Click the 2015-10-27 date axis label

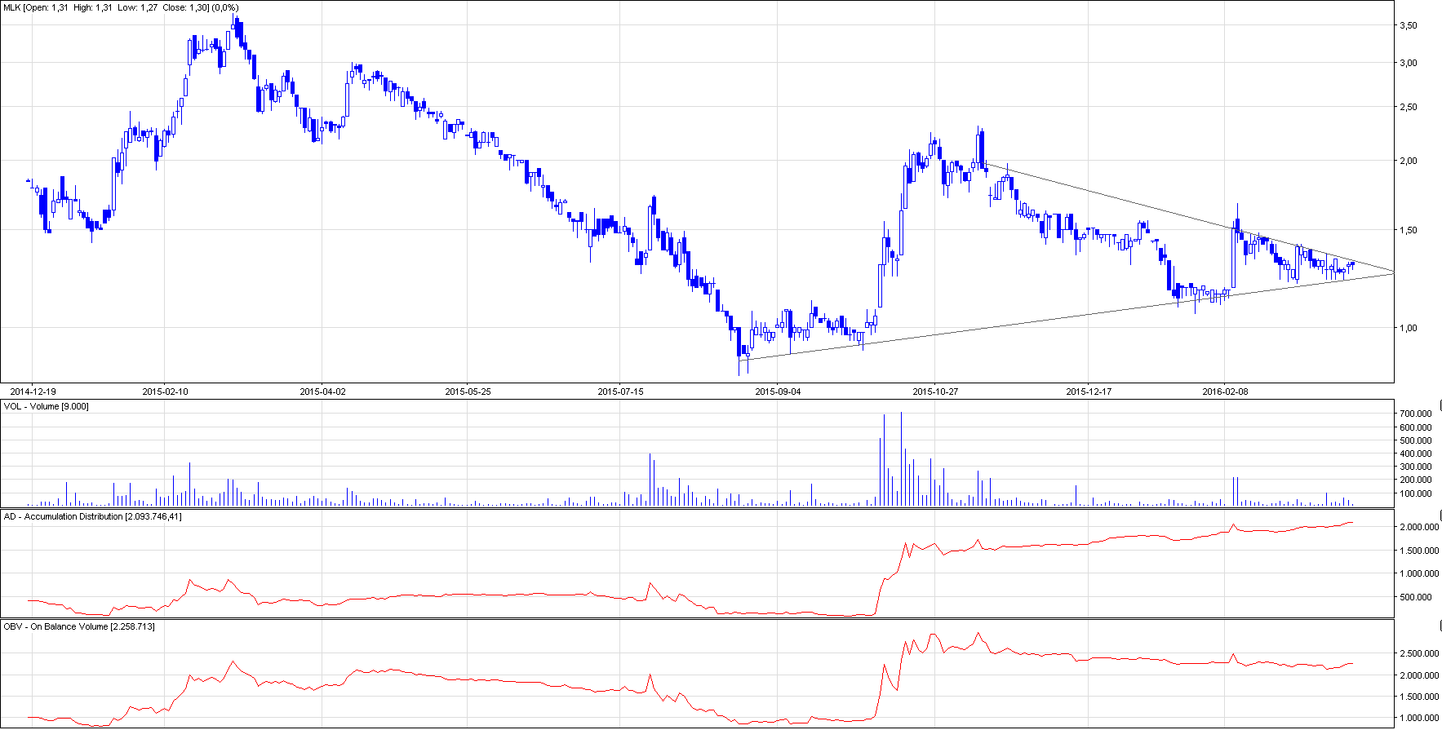coord(935,392)
